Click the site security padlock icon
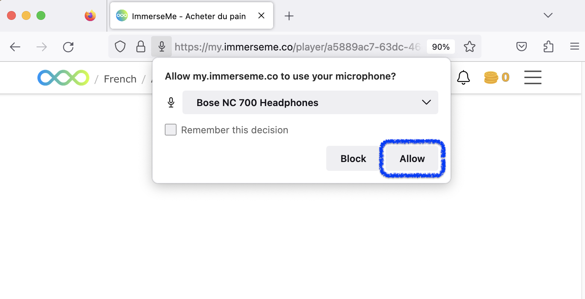This screenshot has width=585, height=299. coord(141,46)
